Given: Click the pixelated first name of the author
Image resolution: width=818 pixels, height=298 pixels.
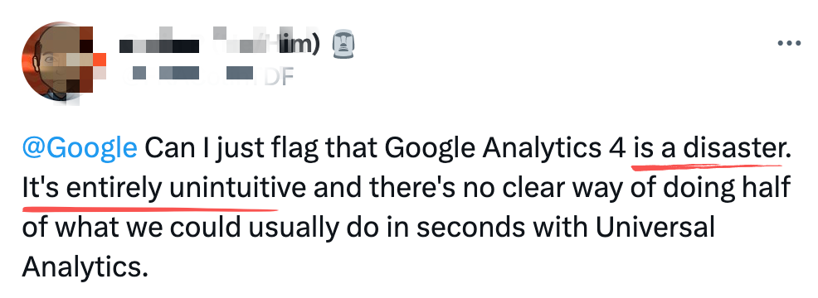Looking at the screenshot, I should click(x=159, y=46).
